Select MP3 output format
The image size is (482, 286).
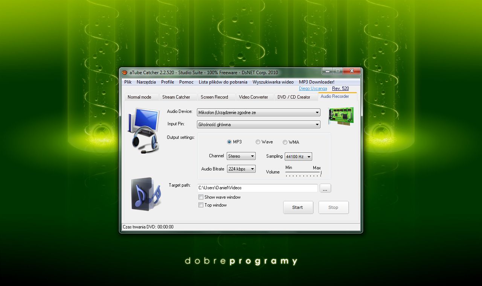[234, 142]
